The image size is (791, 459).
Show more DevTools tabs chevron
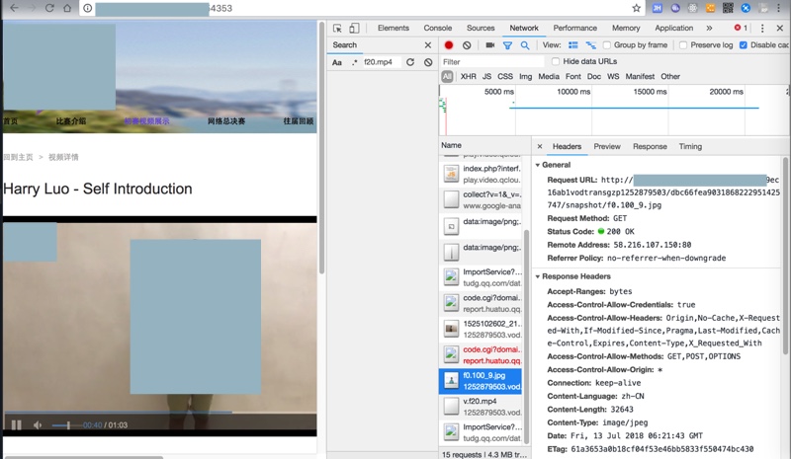pos(709,29)
